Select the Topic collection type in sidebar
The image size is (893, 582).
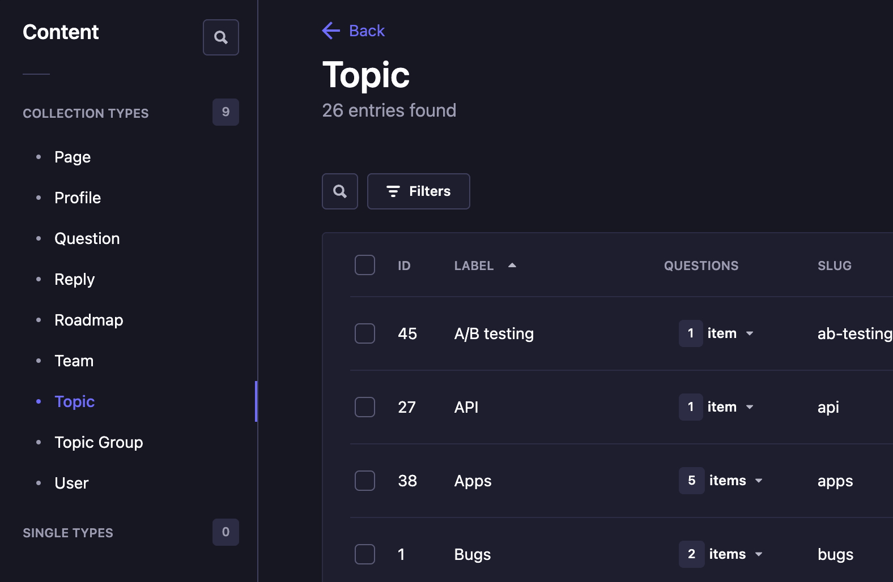coord(75,401)
